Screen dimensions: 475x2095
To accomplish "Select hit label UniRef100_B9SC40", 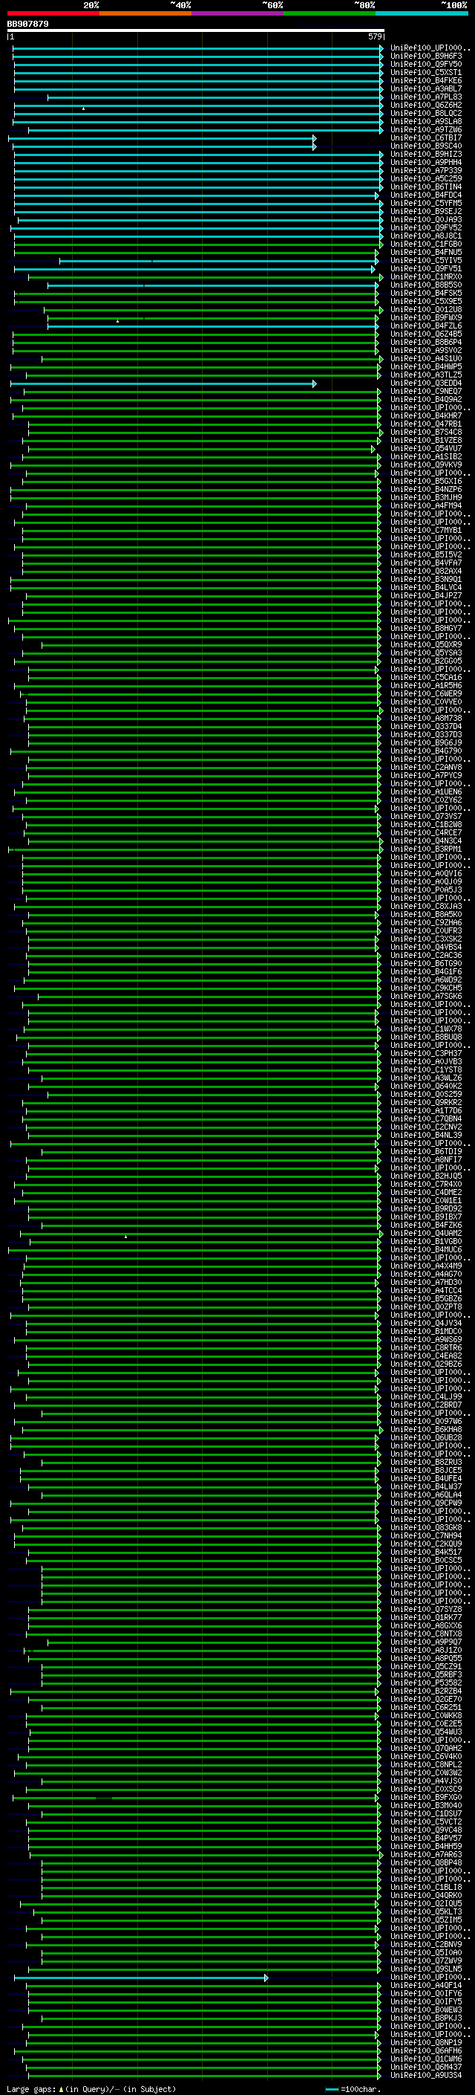I will [x=425, y=146].
